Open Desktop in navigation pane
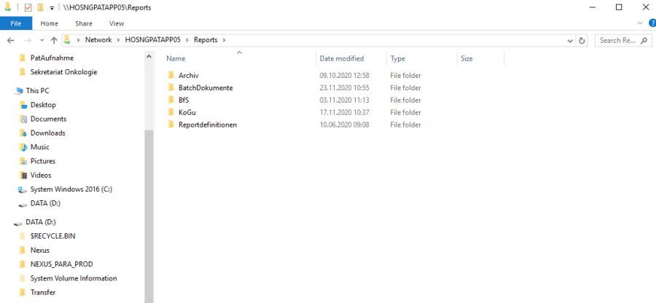656x303 pixels. 43,105
